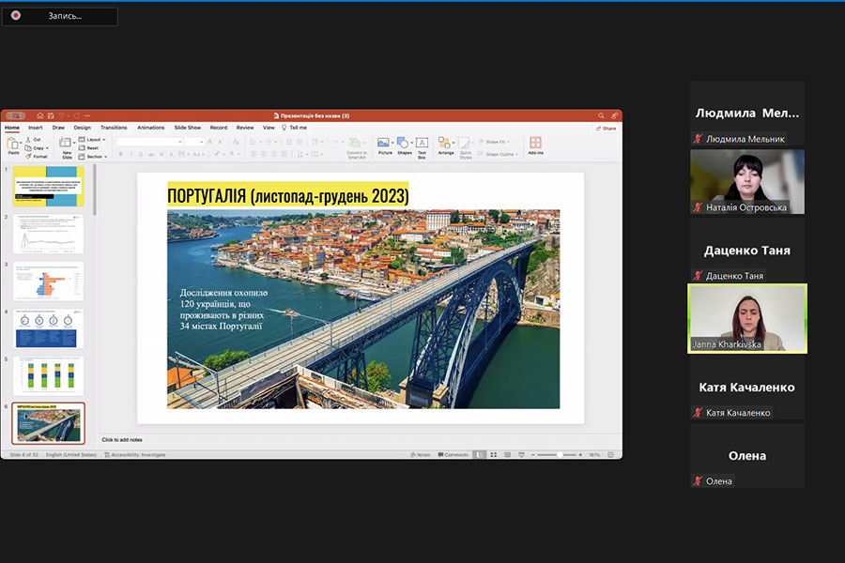845x563 pixels.
Task: Toggle the Comments pane in status bar
Action: [453, 454]
